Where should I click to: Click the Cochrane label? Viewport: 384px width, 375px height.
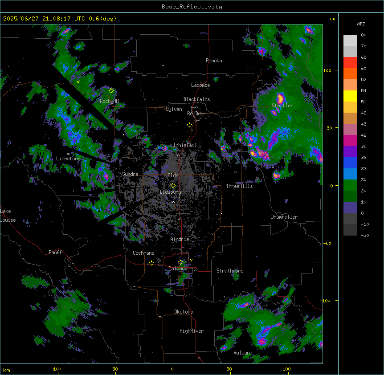(143, 253)
